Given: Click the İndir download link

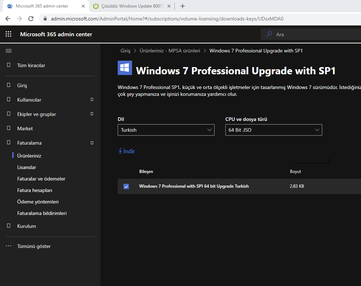Looking at the screenshot, I should pyautogui.click(x=126, y=151).
